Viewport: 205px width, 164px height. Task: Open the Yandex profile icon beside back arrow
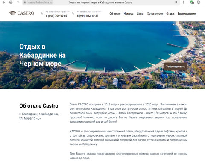click(x=11, y=3)
